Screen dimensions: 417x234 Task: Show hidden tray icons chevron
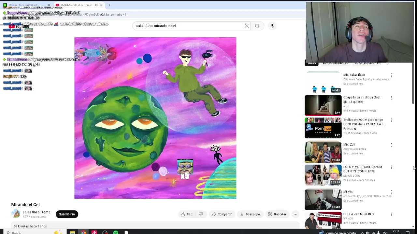coord(363,233)
